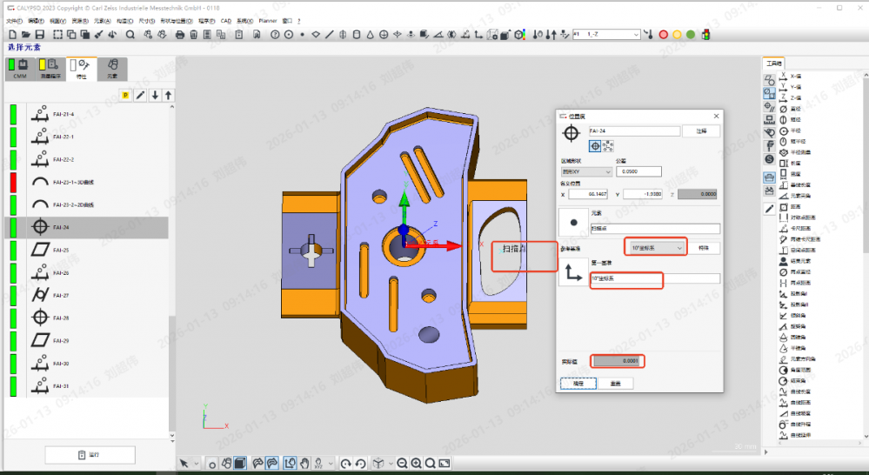Move feature down with the down arrow icon

tap(155, 95)
